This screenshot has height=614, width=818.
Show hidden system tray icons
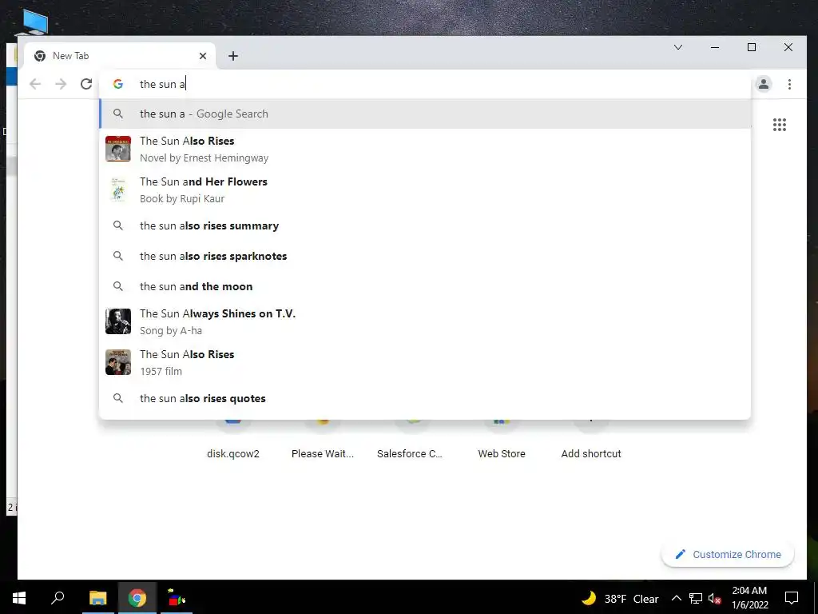(x=676, y=598)
